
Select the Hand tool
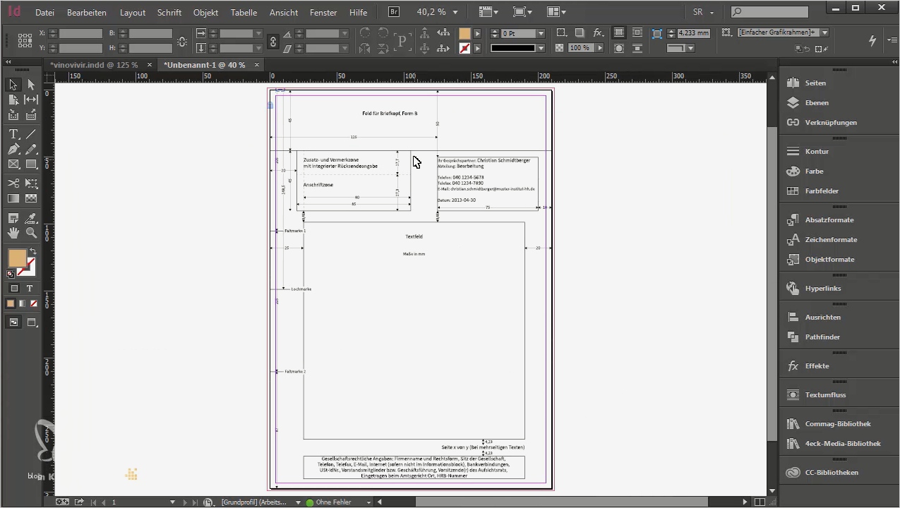coord(13,233)
